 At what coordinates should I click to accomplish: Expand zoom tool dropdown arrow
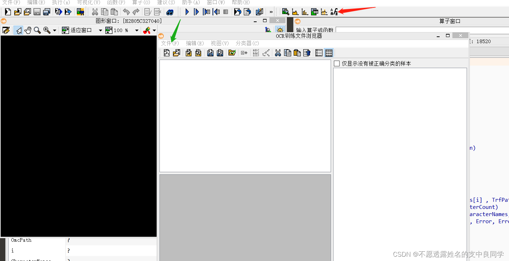[54, 30]
